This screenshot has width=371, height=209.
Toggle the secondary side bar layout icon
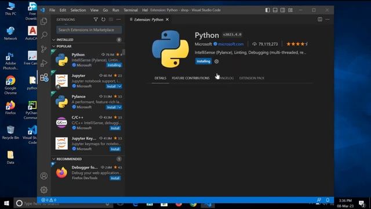(x=283, y=10)
